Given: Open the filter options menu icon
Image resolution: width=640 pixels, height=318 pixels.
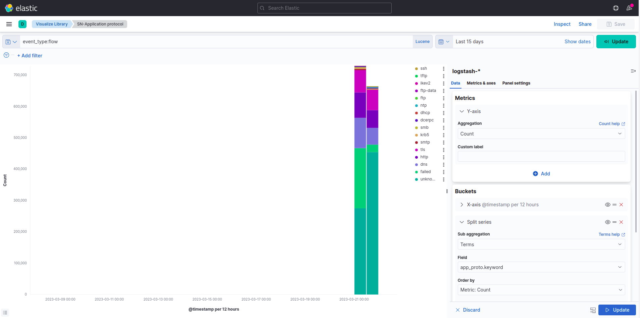Looking at the screenshot, I should [x=6, y=55].
